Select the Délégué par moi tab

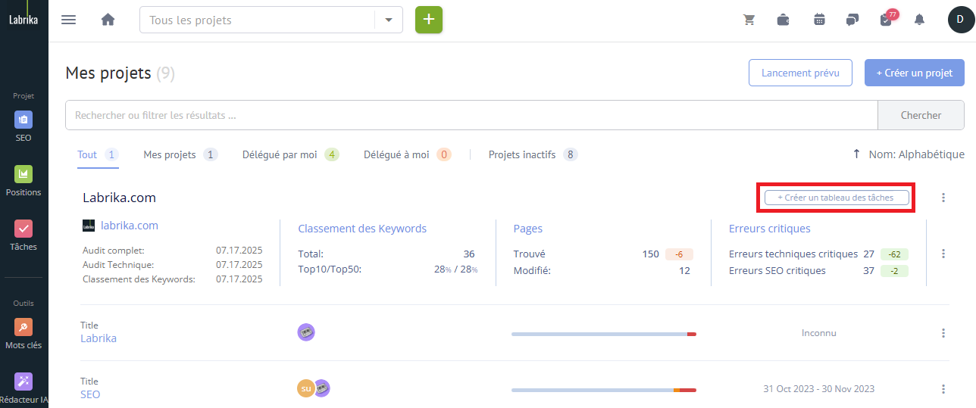pos(290,154)
